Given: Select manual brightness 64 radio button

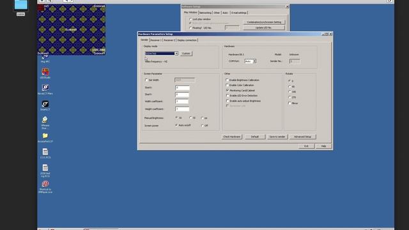Looking at the screenshot, I should click(x=203, y=118).
